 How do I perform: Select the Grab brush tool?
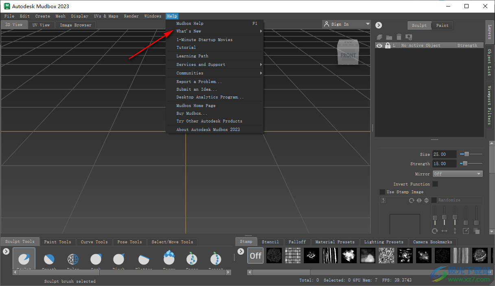pos(96,259)
